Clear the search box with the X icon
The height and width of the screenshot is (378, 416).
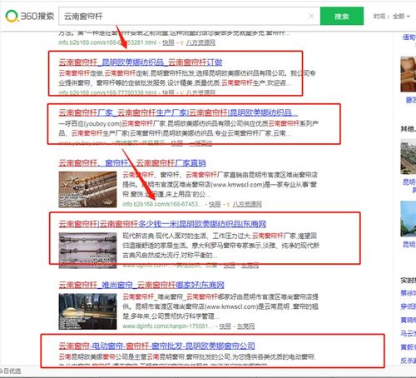click(x=311, y=16)
